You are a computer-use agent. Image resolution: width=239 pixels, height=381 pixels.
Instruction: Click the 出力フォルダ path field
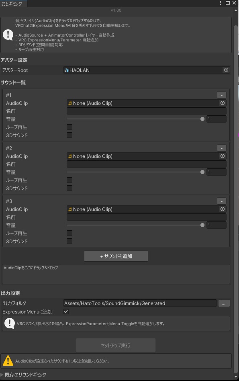(x=140, y=303)
